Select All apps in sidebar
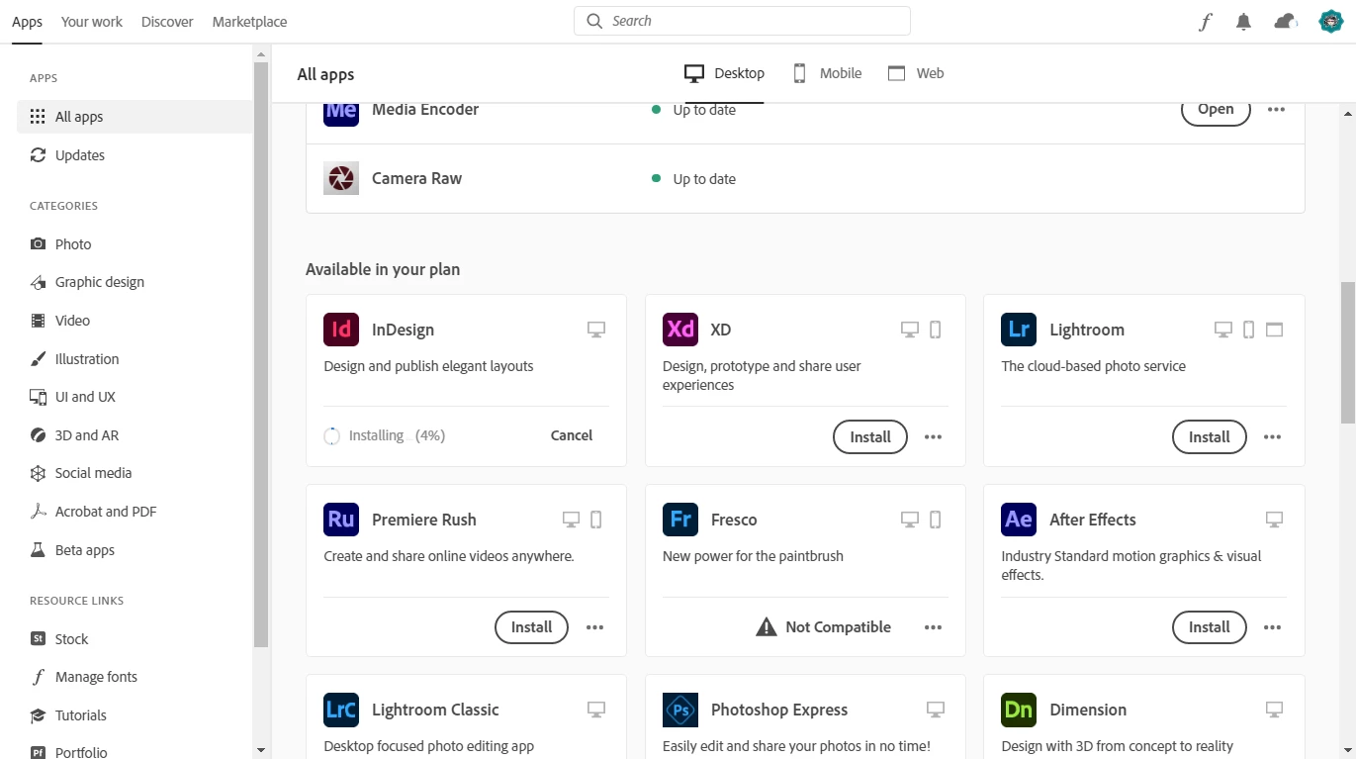This screenshot has height=759, width=1356. [135, 117]
